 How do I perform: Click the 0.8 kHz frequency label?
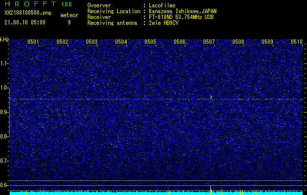[x=4, y=136]
